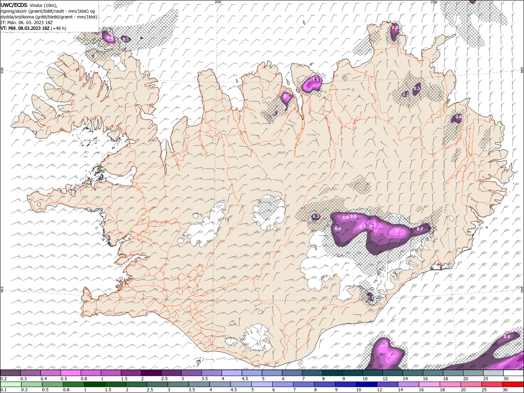Select the 'IT: Mán. 06. 03. 2023 18Z' line
524x393 pixels.
(27, 23)
